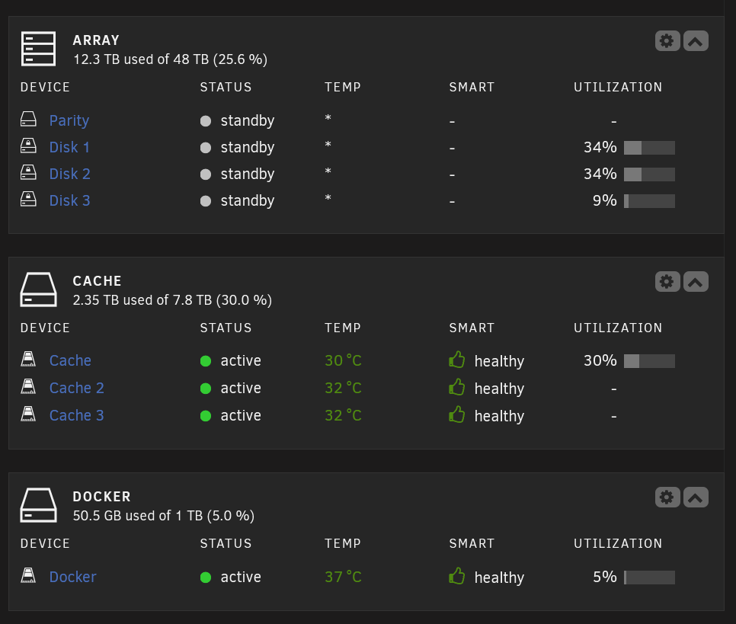The width and height of the screenshot is (736, 624).
Task: Open the Docker device link
Action: coord(72,577)
